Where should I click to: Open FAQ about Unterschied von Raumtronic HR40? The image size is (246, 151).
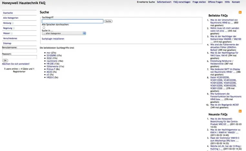[x=224, y=21]
